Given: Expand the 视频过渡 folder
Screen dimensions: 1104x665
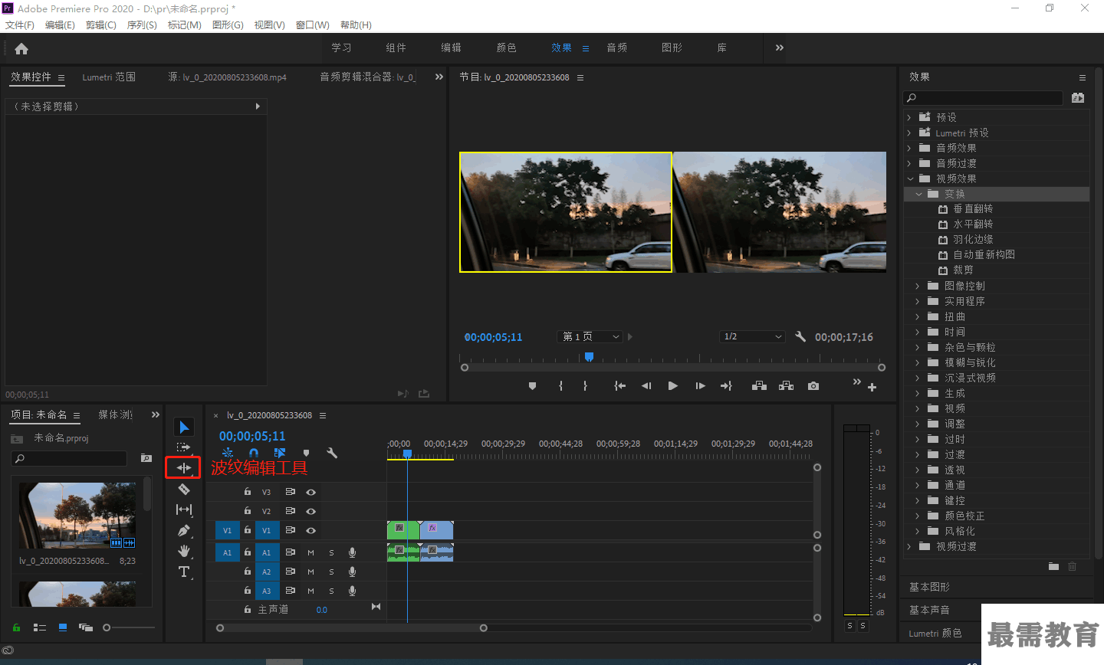Looking at the screenshot, I should tap(909, 546).
